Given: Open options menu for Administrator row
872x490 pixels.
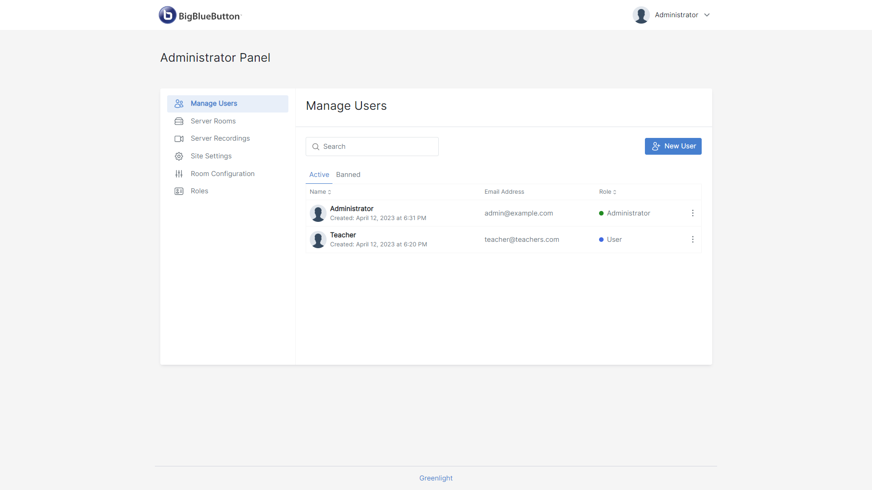Looking at the screenshot, I should pos(693,213).
